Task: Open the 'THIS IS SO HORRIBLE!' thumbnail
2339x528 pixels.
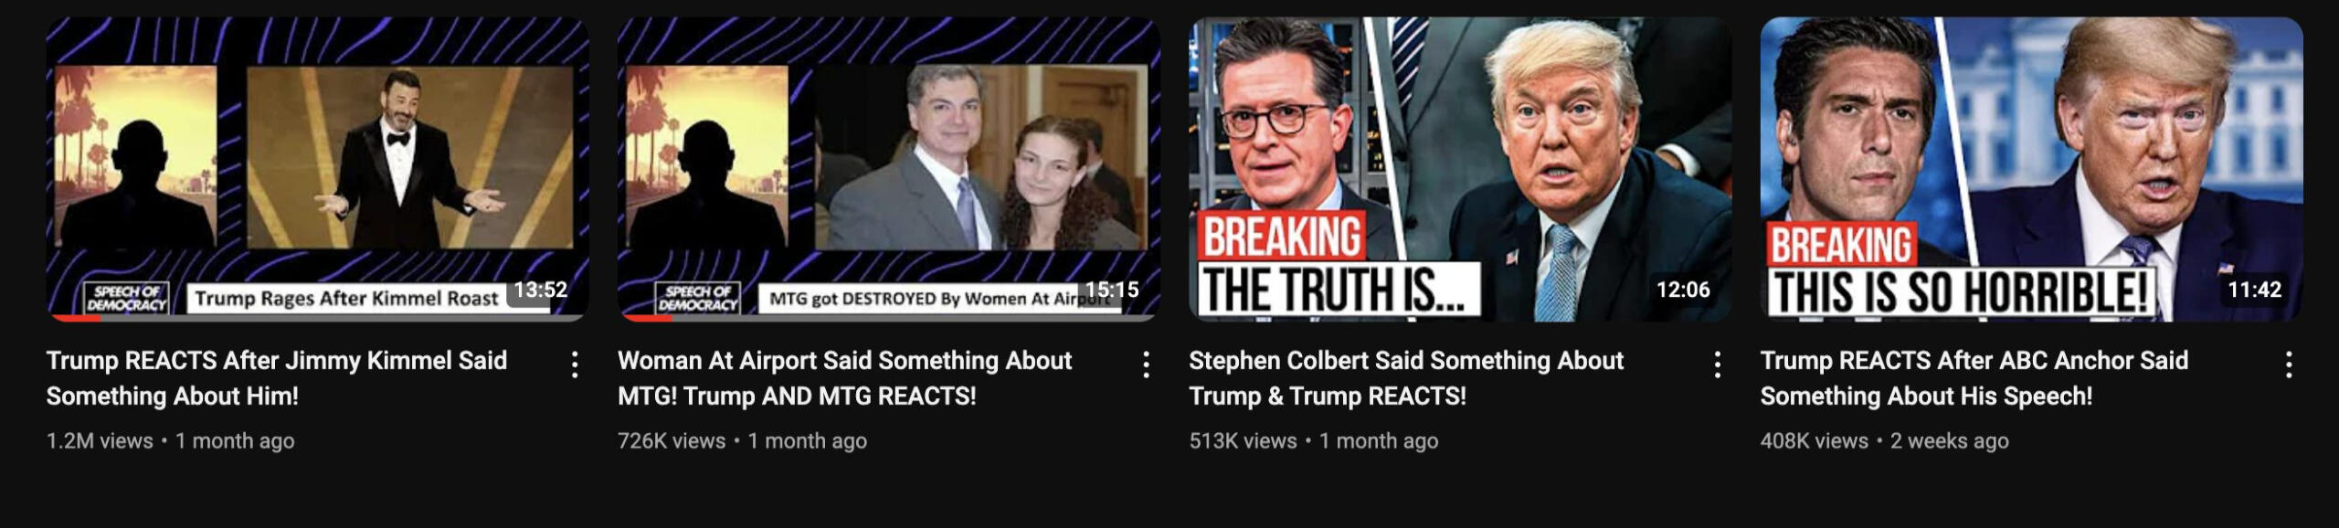Action: (x=2032, y=169)
